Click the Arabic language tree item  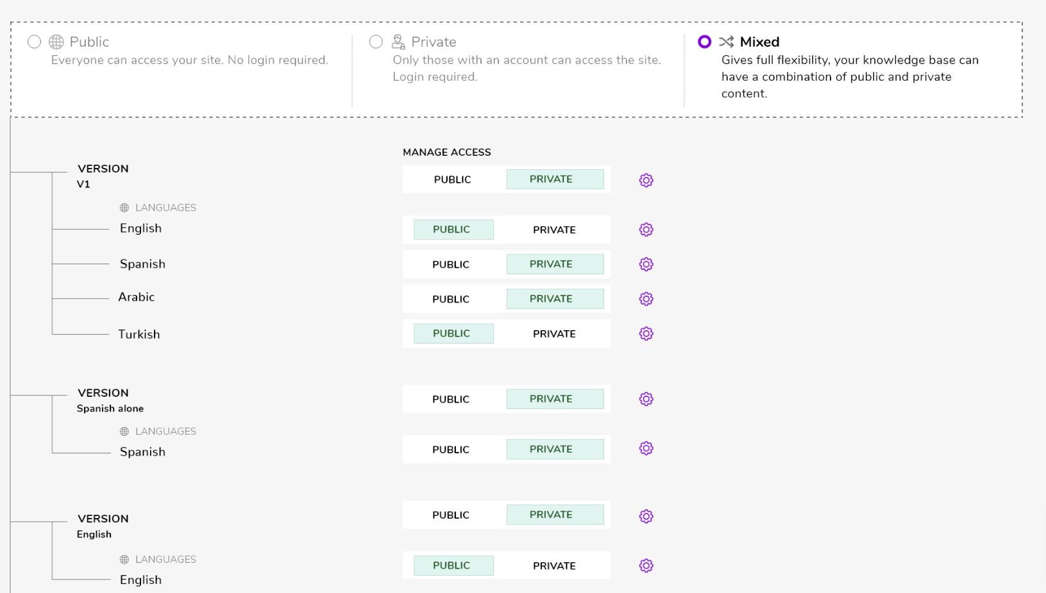137,297
